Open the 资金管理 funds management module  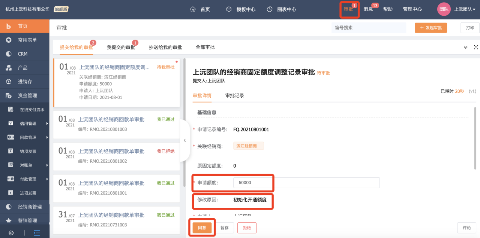[22, 95]
